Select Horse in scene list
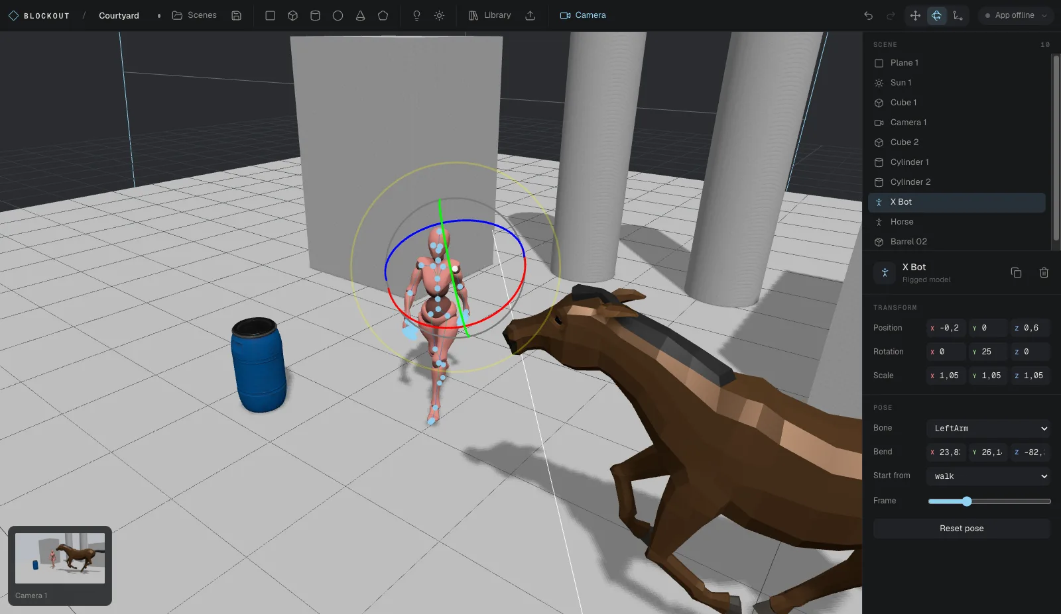1061x614 pixels. (956, 222)
